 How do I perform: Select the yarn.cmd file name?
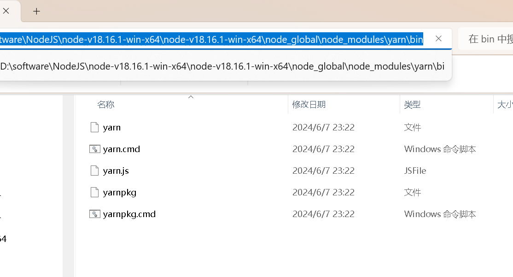122,149
